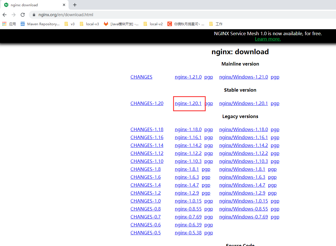336x246 pixels.
Task: Download nginx-1.18.0 legacy source
Action: click(x=188, y=130)
